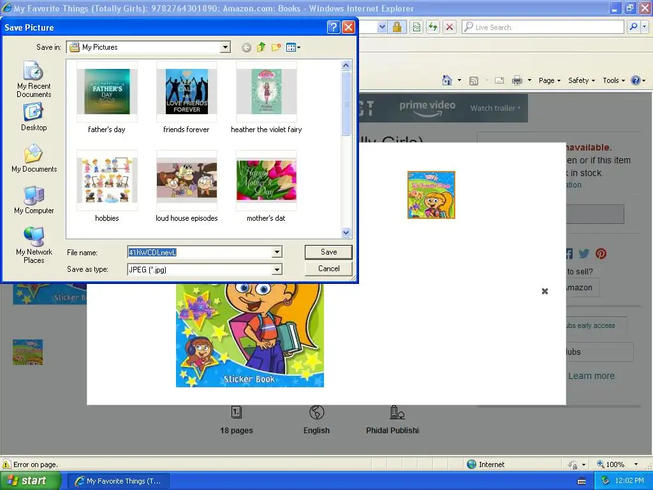This screenshot has width=653, height=490.
Task: Open the View Menu in Save dialog
Action: click(293, 47)
